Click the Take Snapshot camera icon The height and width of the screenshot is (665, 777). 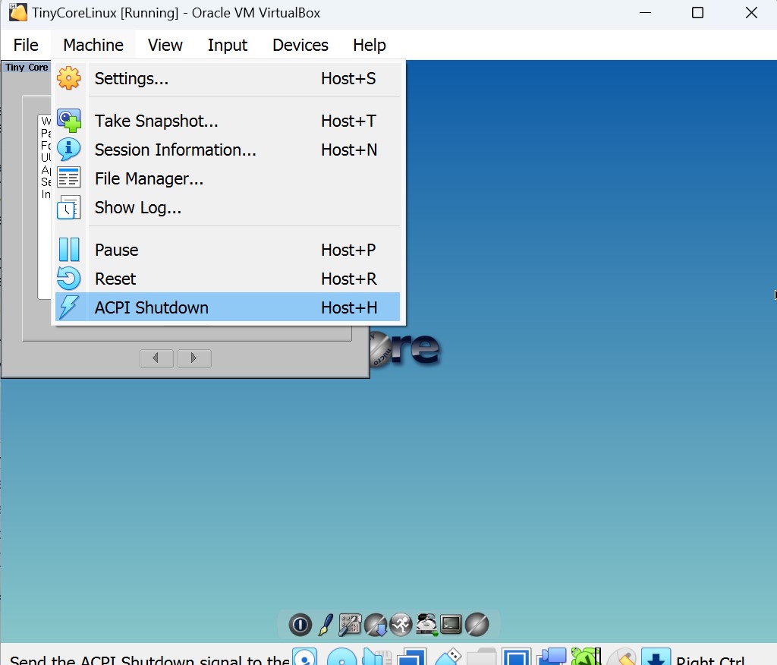tap(69, 121)
